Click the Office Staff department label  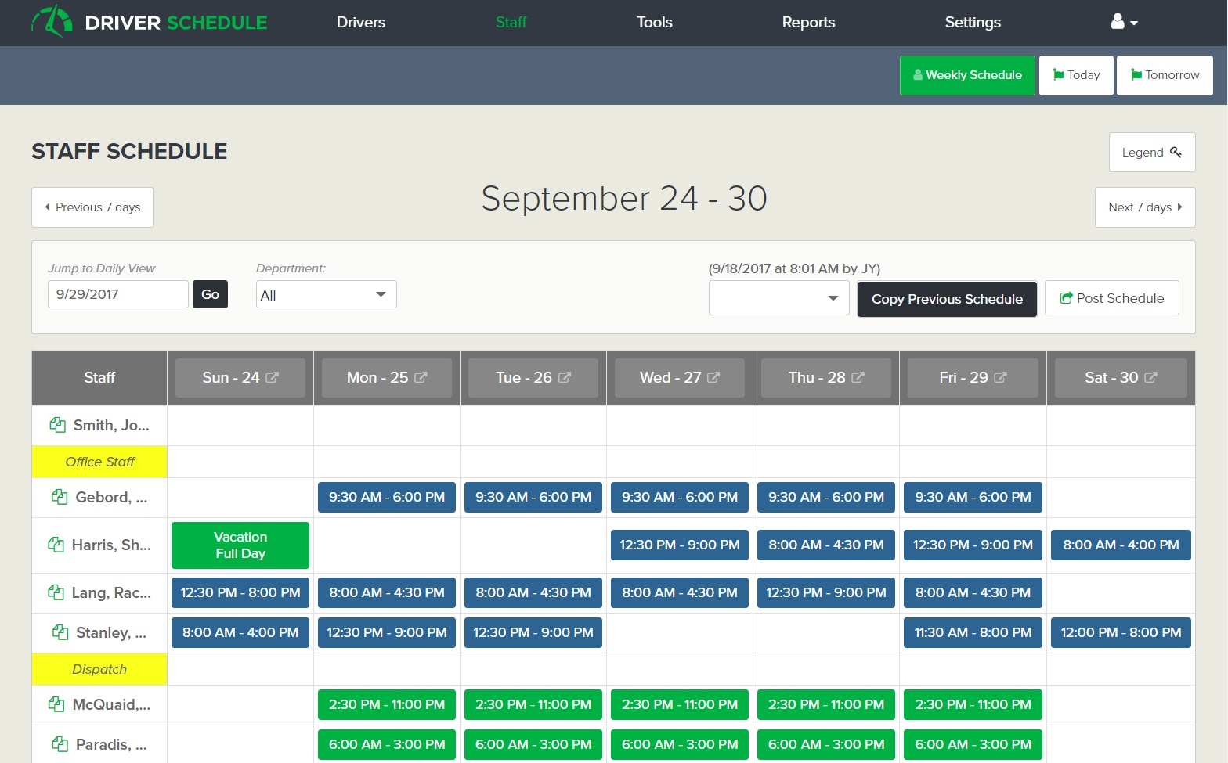pos(99,462)
